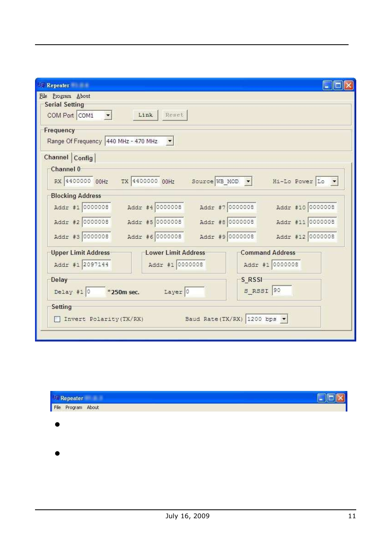Focus Blocking Address Addr #4 field
384x544 pixels.
(169, 207)
